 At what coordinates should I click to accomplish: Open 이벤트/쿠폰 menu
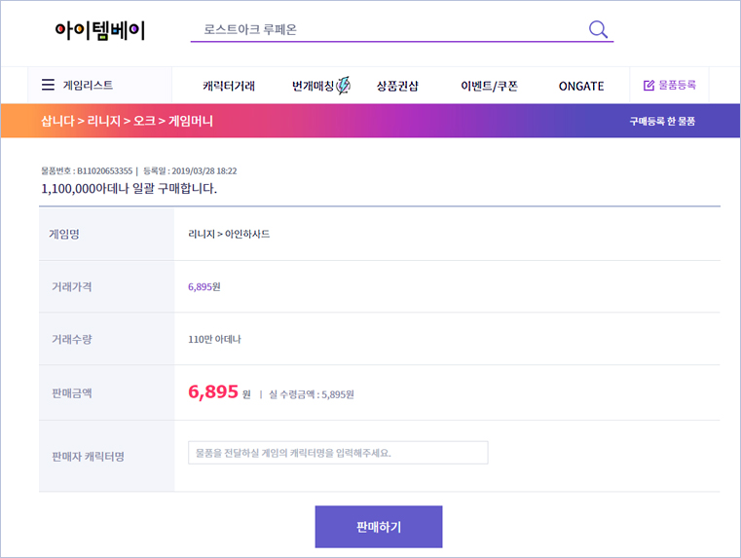coord(489,86)
